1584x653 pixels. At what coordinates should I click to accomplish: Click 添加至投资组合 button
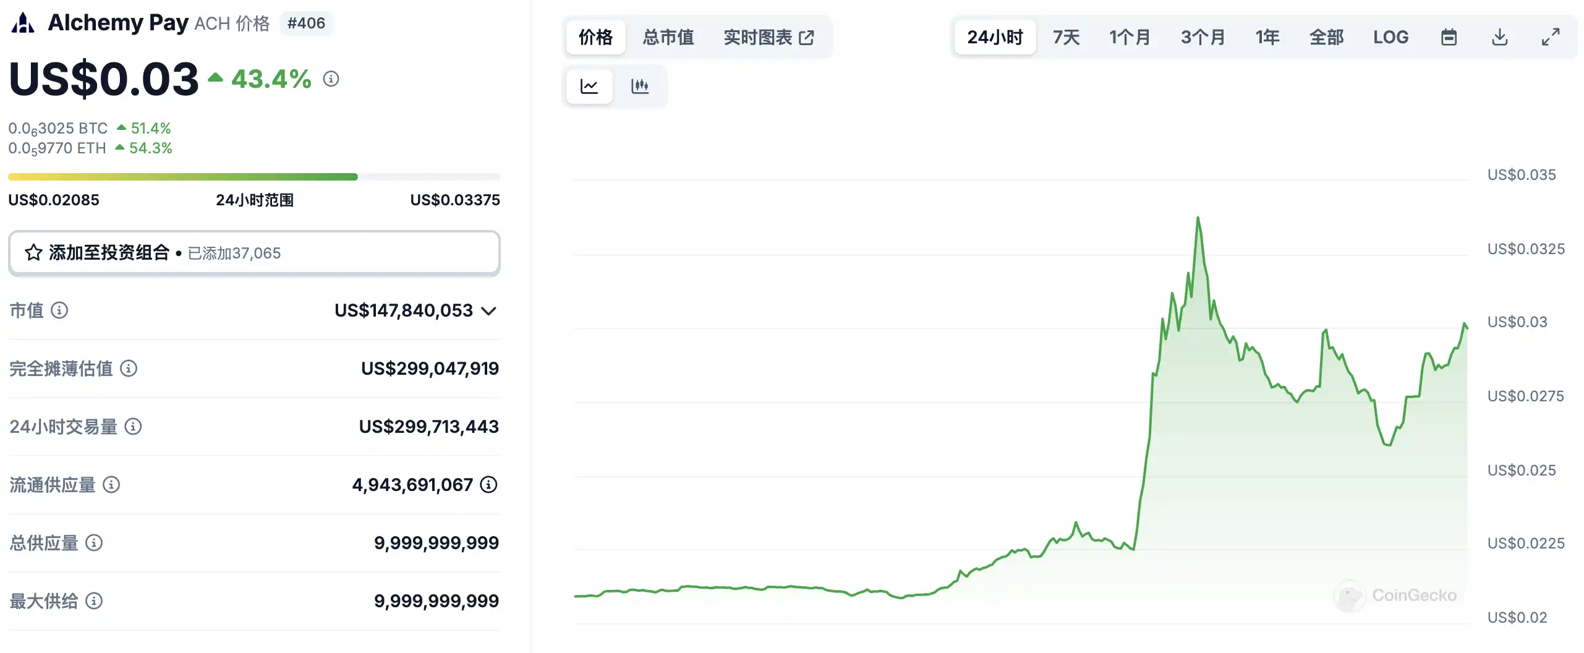[253, 253]
